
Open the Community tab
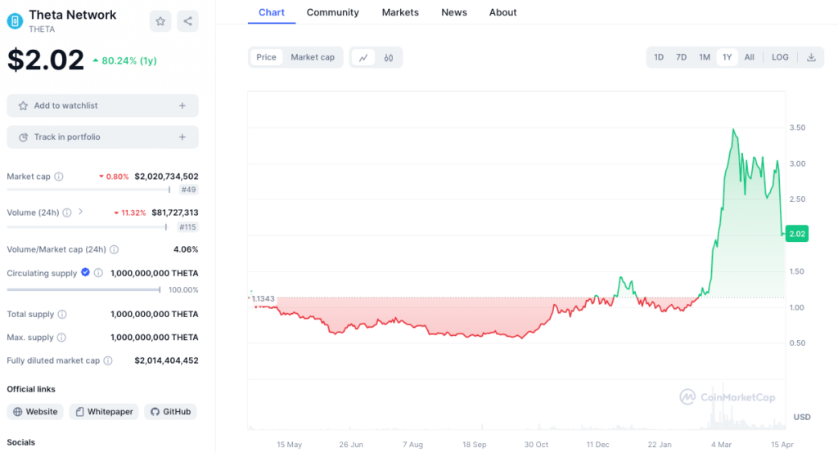(332, 12)
